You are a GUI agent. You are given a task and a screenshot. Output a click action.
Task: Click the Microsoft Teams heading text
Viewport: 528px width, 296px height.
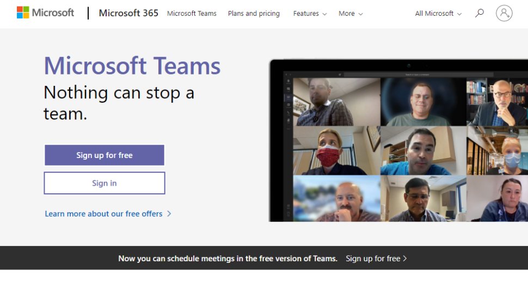[132, 66]
